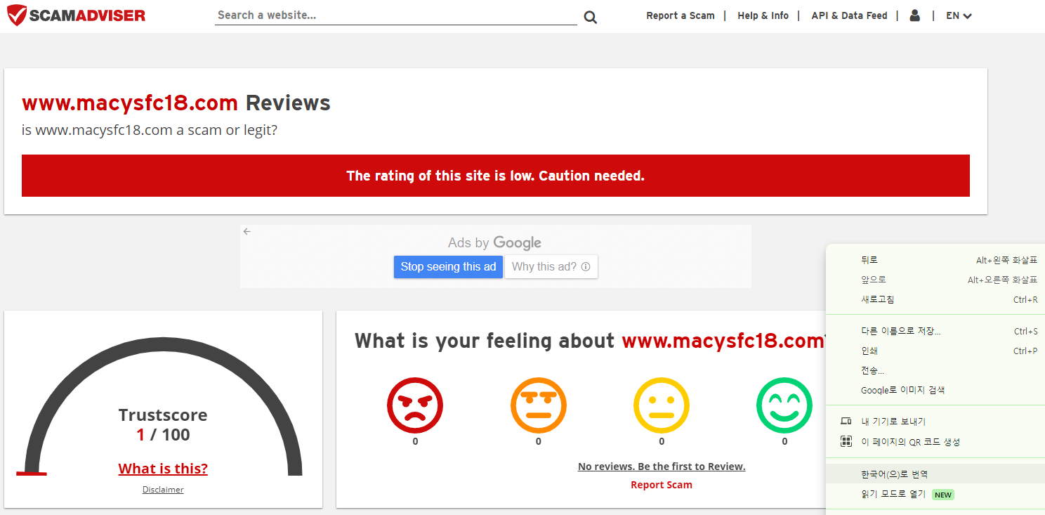This screenshot has width=1045, height=515.
Task: Click Stop seeing this ad button
Action: pyautogui.click(x=448, y=267)
